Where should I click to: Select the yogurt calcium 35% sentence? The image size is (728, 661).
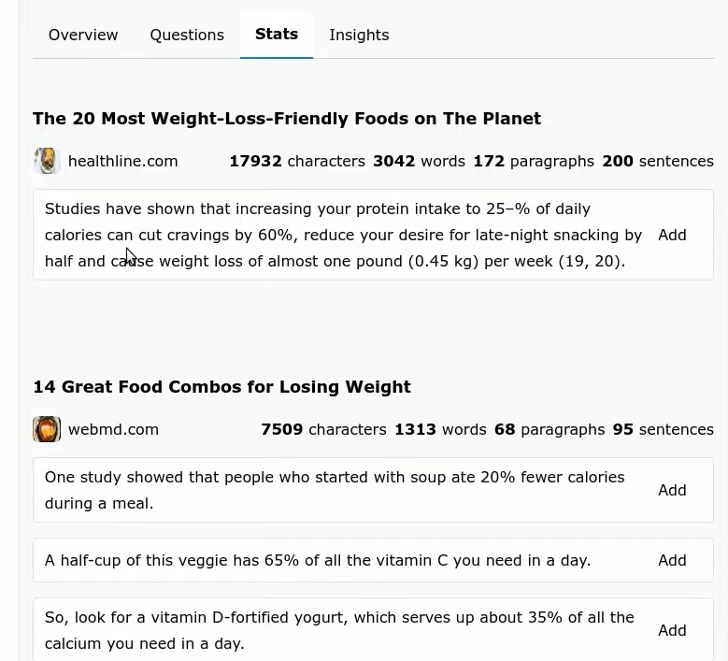coord(339,630)
